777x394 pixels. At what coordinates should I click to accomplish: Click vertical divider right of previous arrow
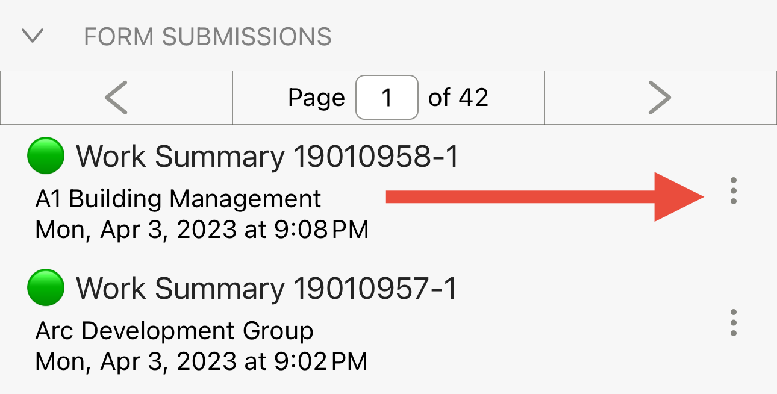click(232, 98)
